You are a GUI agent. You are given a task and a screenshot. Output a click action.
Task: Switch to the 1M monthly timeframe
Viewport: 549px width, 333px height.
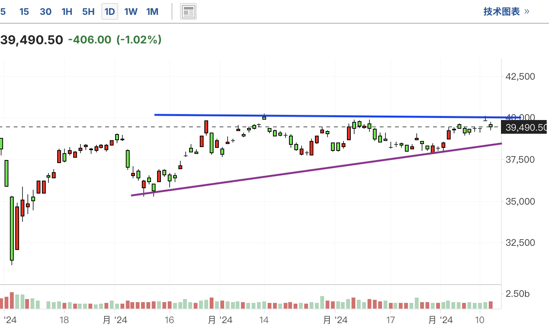click(x=152, y=11)
